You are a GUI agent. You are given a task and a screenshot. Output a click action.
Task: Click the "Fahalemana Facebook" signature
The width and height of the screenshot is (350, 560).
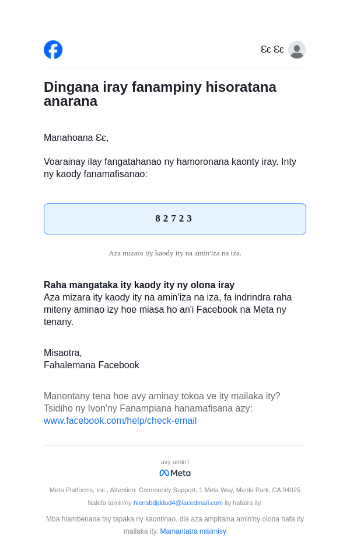coord(91,365)
